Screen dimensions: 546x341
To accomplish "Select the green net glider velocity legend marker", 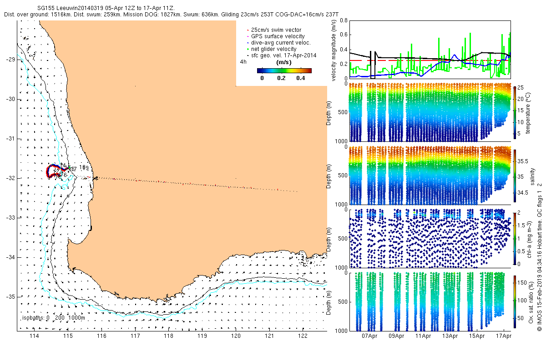I will click(247, 49).
